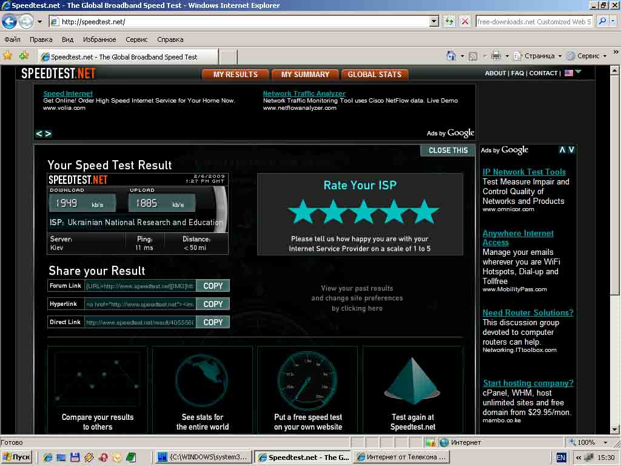The width and height of the screenshot is (621, 466).
Task: Expand the address bar URL dropdown
Action: click(x=434, y=22)
